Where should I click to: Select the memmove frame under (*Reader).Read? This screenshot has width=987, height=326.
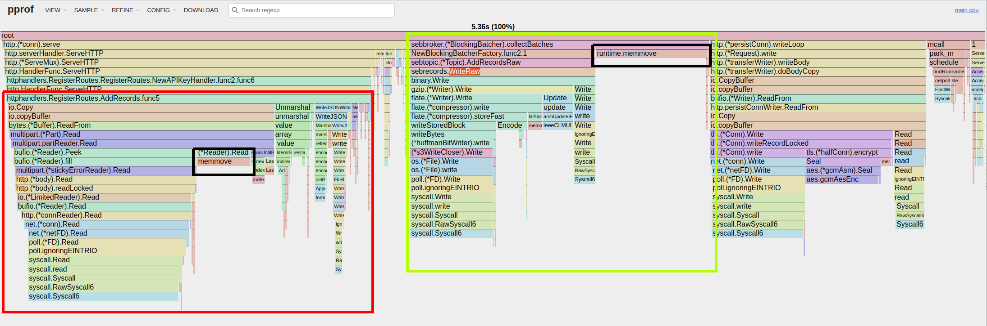[224, 161]
